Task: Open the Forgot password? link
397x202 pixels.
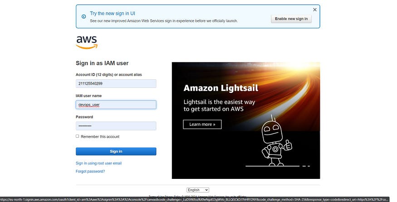Action: 90,171
